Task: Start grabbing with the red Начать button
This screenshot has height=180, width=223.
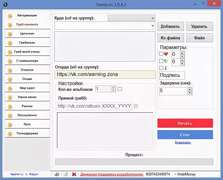Action: (x=185, y=123)
